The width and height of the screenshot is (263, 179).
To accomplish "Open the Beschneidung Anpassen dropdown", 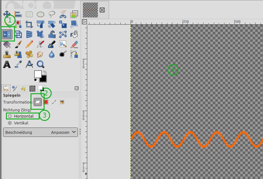I will click(x=41, y=132).
